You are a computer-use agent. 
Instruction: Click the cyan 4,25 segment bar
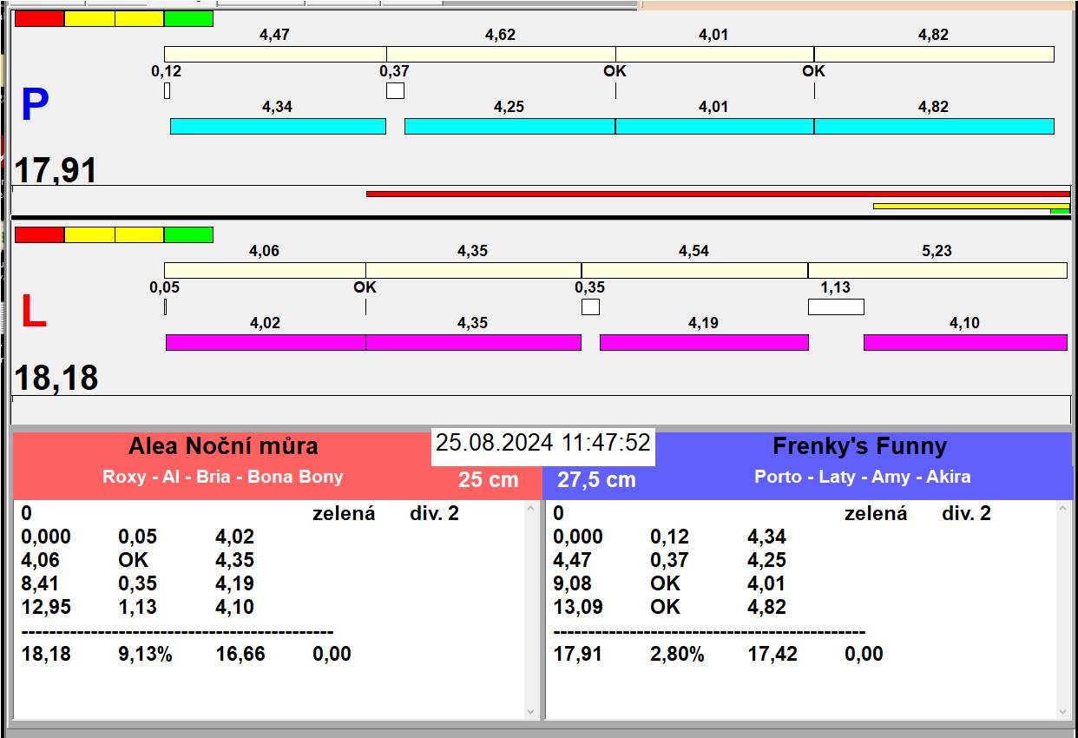(509, 126)
